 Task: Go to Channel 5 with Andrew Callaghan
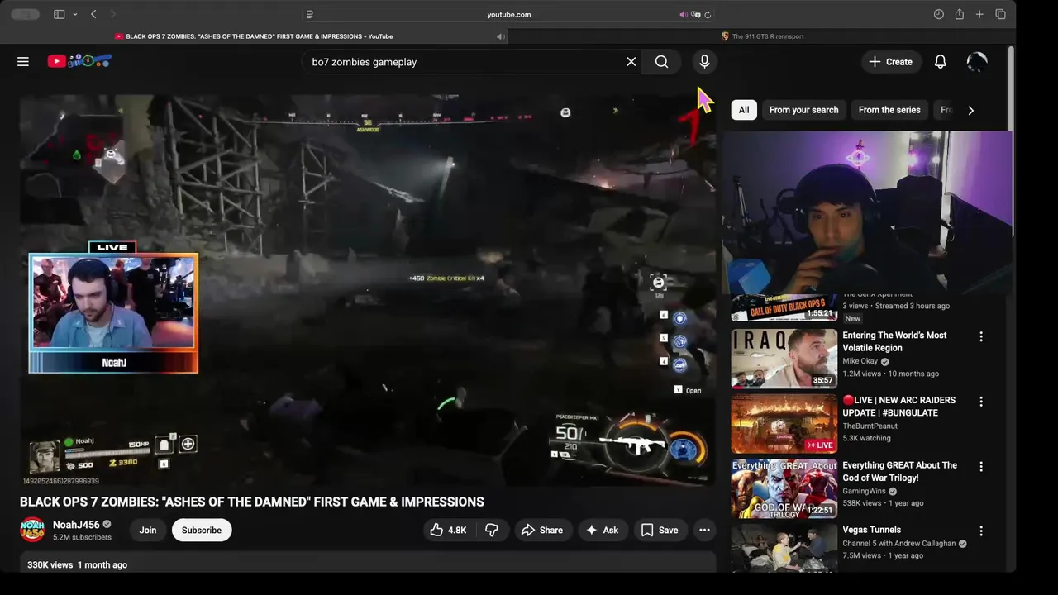pyautogui.click(x=898, y=544)
